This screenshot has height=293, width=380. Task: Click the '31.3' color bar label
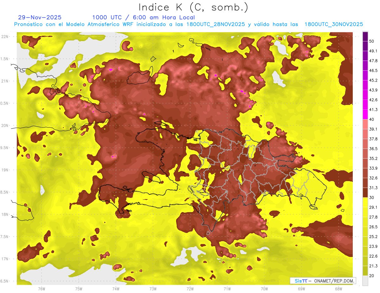pos(373,188)
